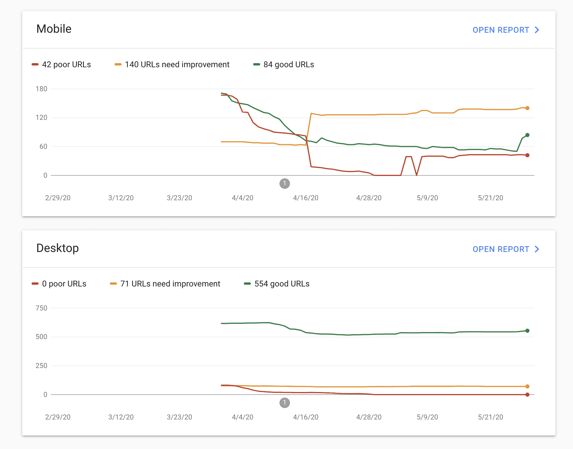573x449 pixels.
Task: Click the red legend dash for 42 poor URLs
Action: tap(35, 64)
